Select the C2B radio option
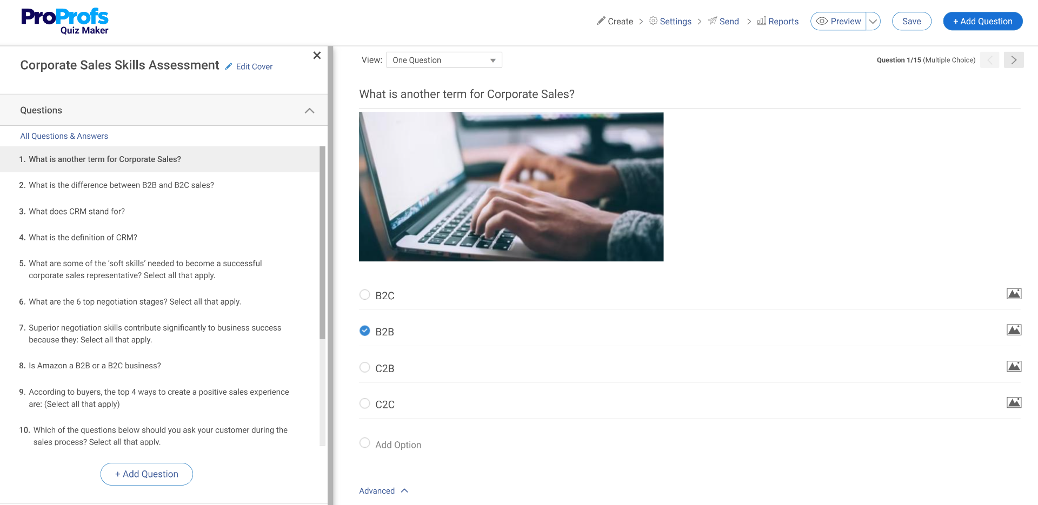1038x505 pixels. point(365,367)
